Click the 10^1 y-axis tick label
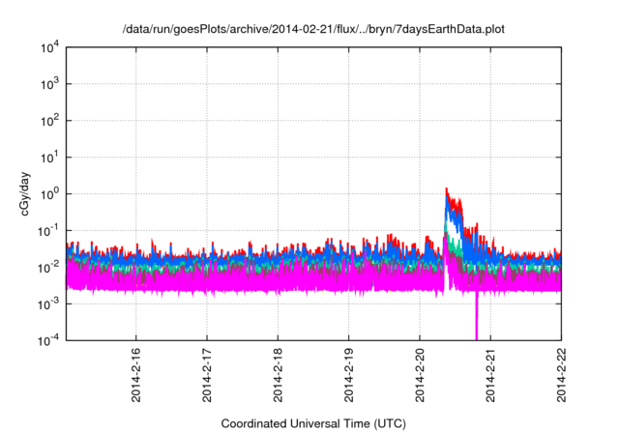This screenshot has width=619, height=433. click(50, 158)
